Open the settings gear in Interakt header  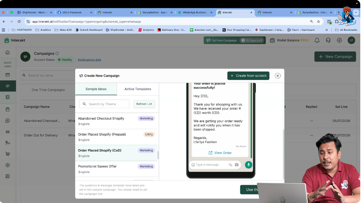click(x=340, y=40)
